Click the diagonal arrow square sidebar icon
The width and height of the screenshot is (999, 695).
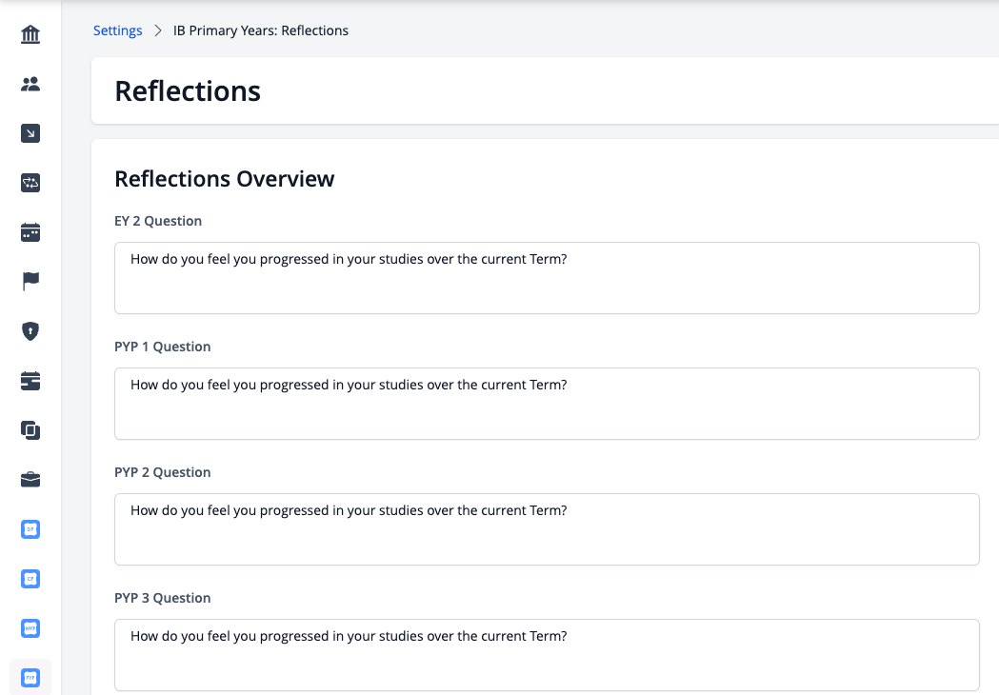(30, 133)
